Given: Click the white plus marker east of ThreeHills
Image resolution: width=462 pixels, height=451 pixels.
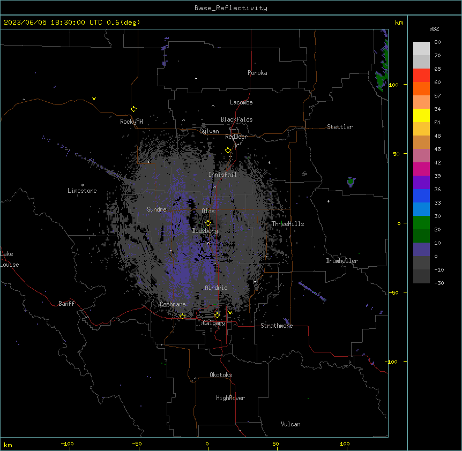Looking at the screenshot, I should (x=328, y=201).
